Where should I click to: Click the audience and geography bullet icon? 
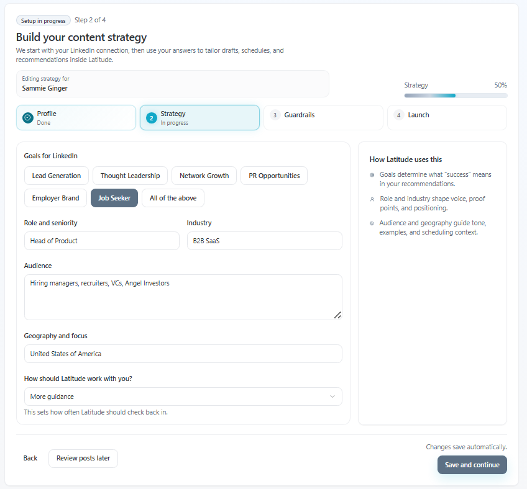[372, 223]
